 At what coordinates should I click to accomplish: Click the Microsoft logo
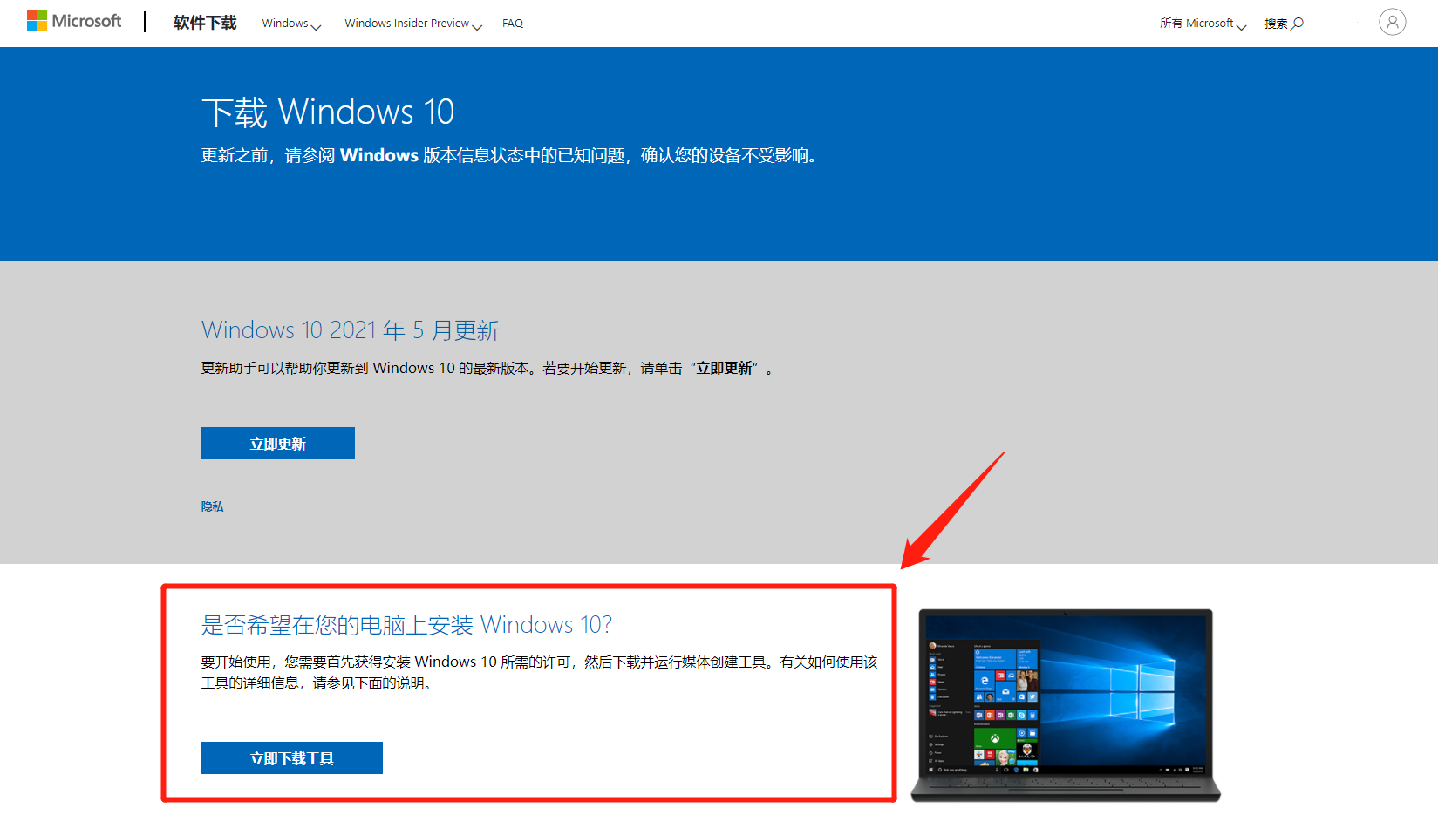tap(74, 21)
